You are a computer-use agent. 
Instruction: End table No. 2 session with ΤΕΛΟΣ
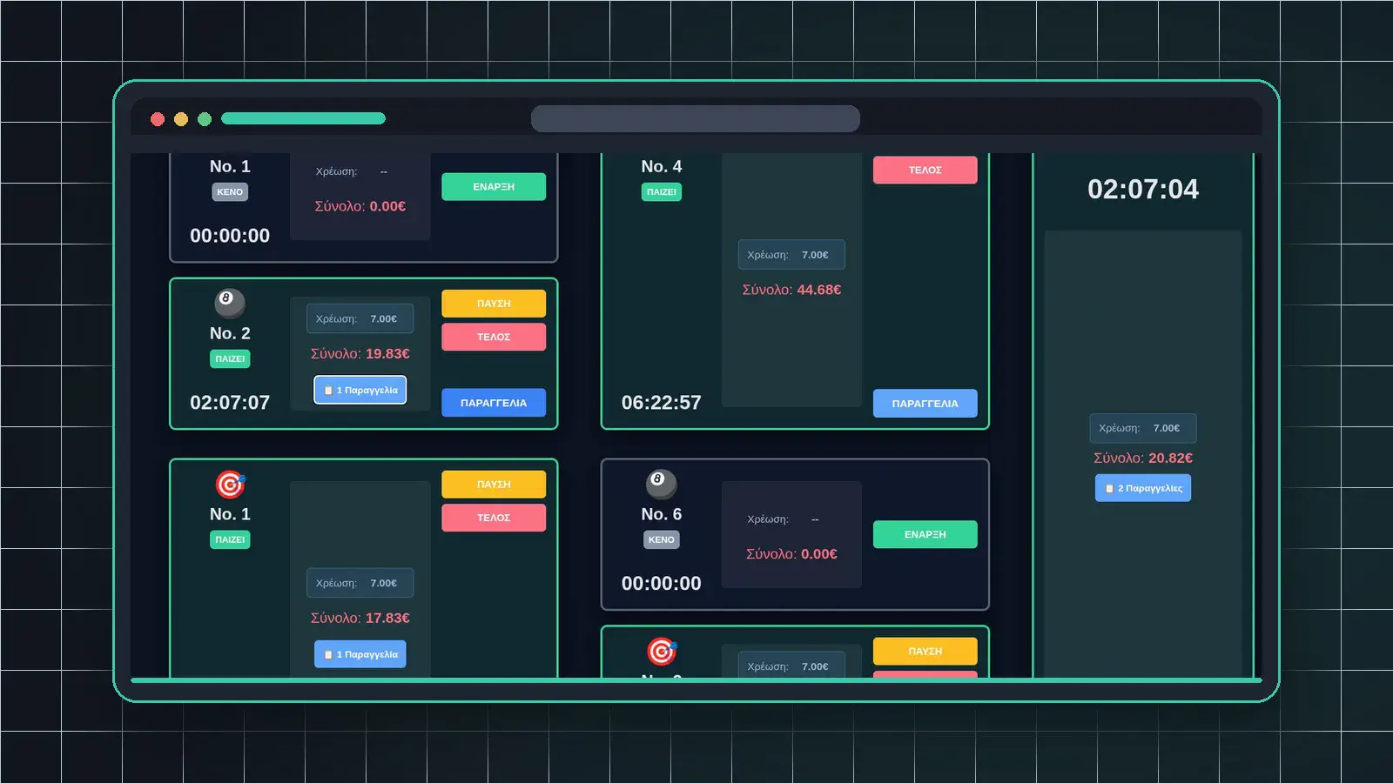click(x=494, y=337)
